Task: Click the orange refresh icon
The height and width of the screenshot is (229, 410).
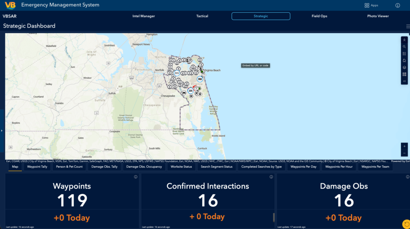Action: 406,224
